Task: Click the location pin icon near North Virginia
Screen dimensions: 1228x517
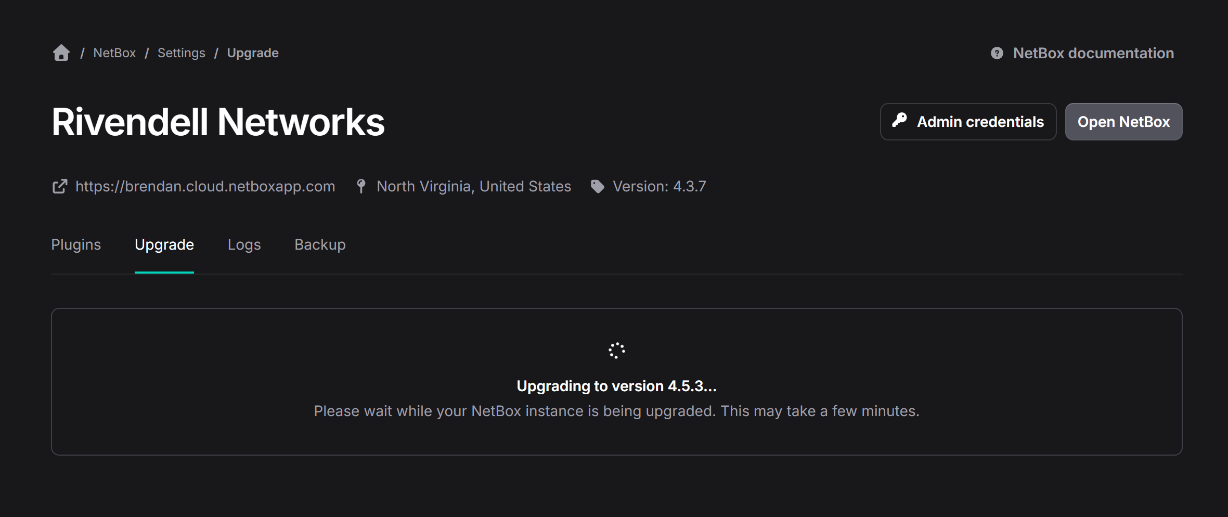Action: tap(360, 186)
